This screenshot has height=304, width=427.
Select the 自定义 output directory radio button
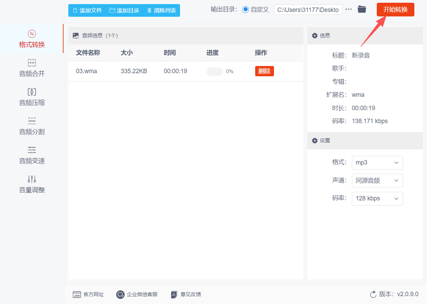coord(245,10)
